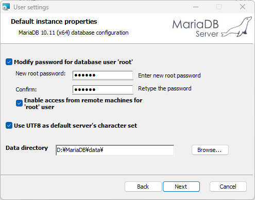Open Browse to choose data directory

pyautogui.click(x=210, y=150)
